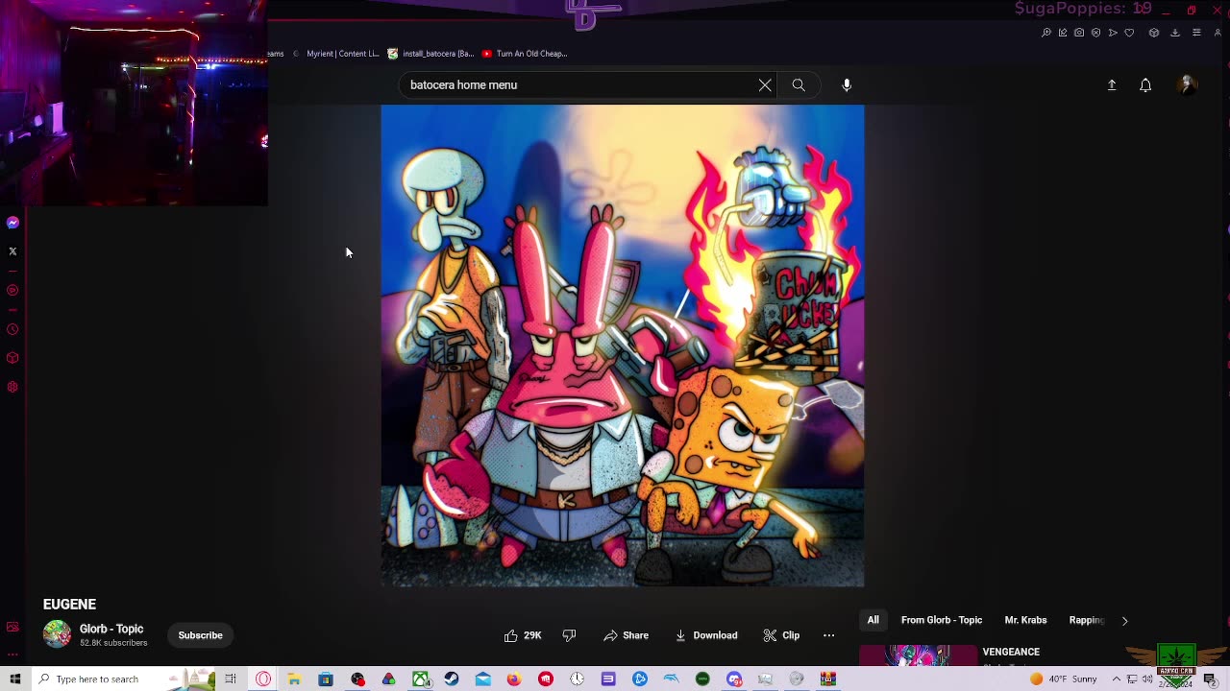This screenshot has width=1230, height=691.
Task: Open the Glorb - Topic channel name link
Action: click(x=111, y=630)
